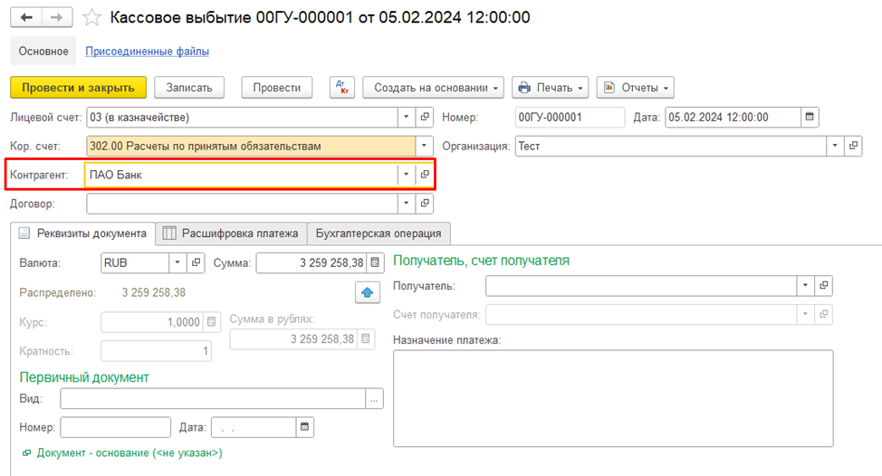Click the empty Договор field
This screenshot has width=882, height=476.
point(242,204)
